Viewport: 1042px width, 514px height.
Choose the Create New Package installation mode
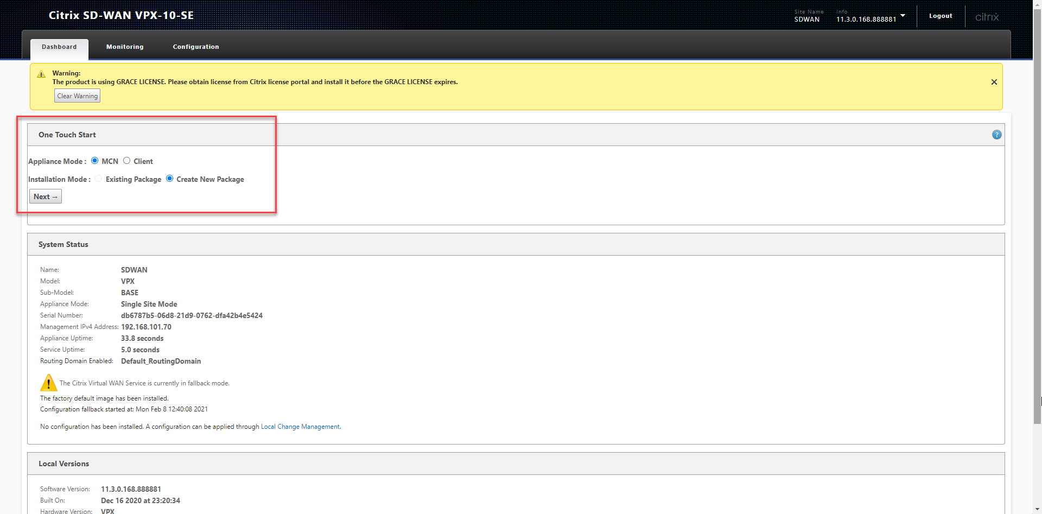coord(170,179)
